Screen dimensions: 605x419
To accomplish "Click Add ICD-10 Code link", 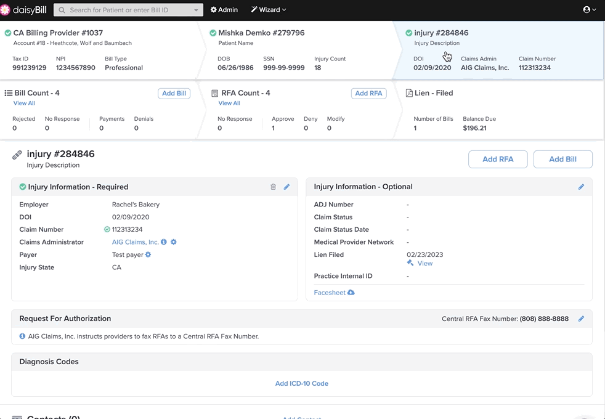I will 302,383.
